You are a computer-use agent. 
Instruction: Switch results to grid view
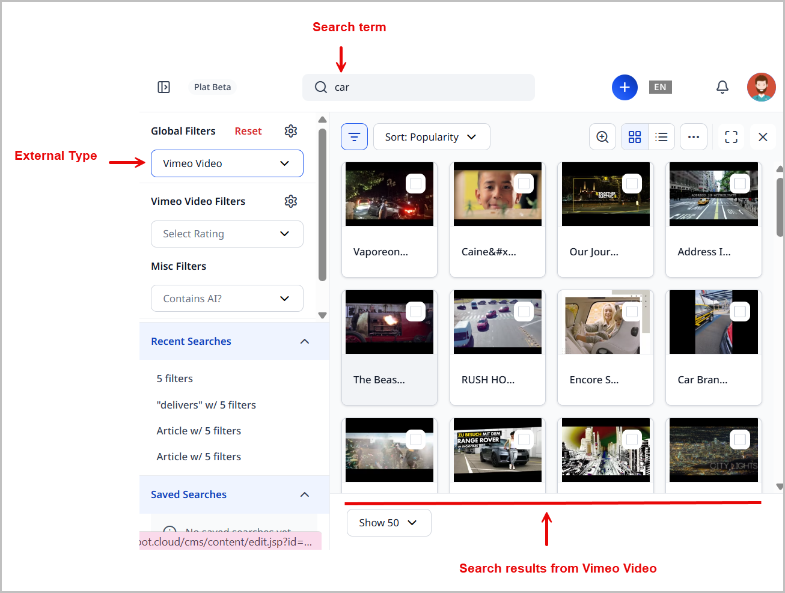(635, 136)
